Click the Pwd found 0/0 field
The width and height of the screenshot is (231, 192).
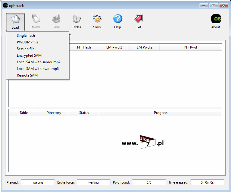(149, 182)
